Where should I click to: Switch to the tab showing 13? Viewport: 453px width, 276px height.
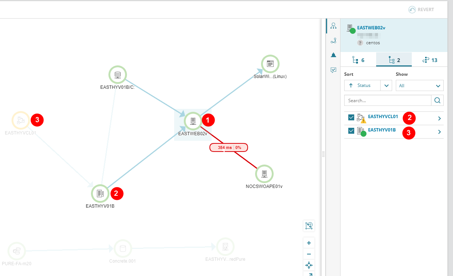(429, 60)
